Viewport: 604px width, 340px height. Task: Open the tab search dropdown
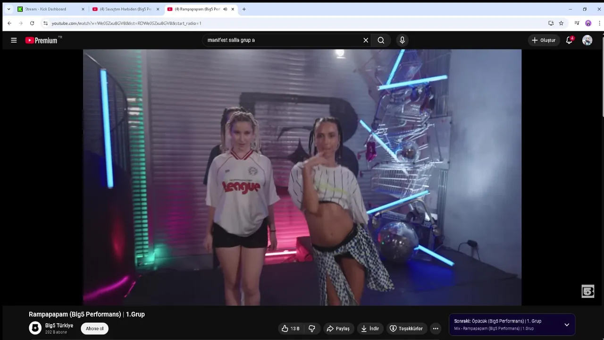point(8,9)
